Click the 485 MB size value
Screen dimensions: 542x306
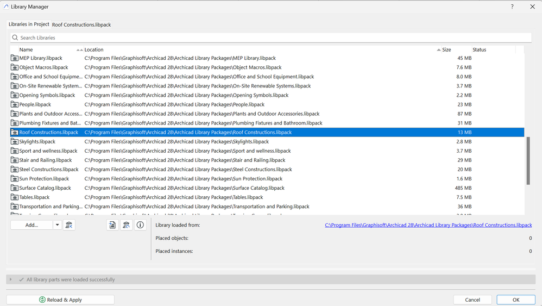463,188
